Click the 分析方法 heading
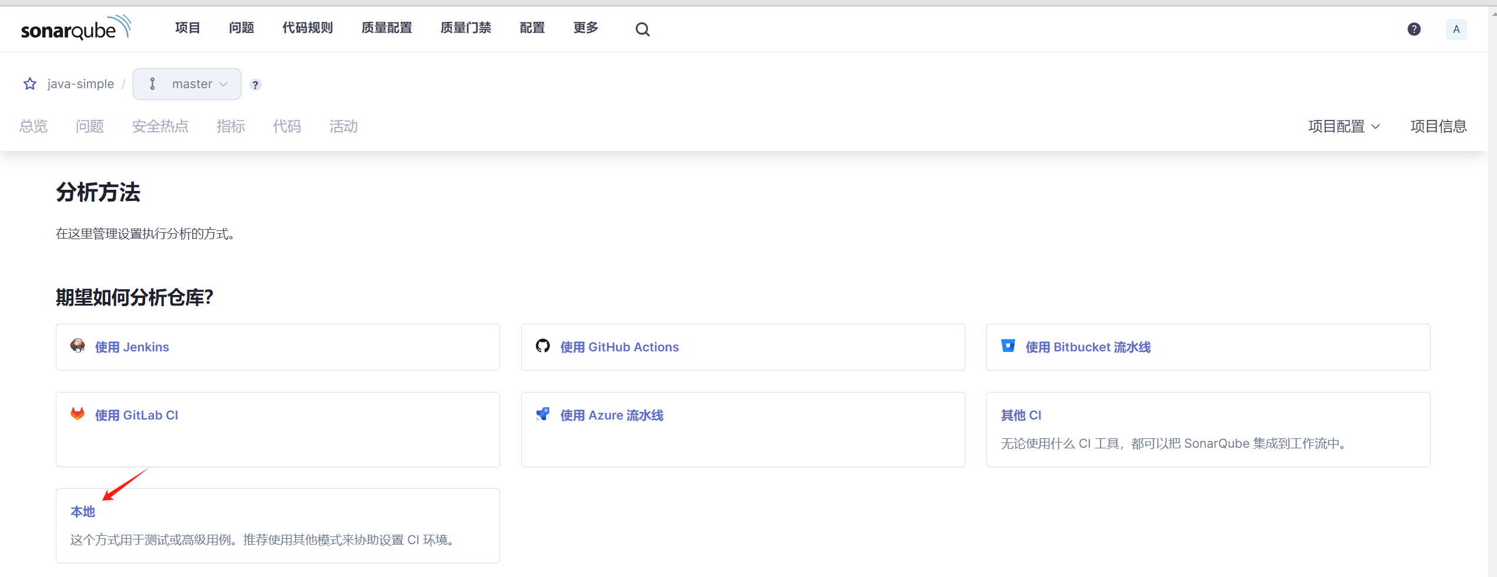 click(x=98, y=192)
